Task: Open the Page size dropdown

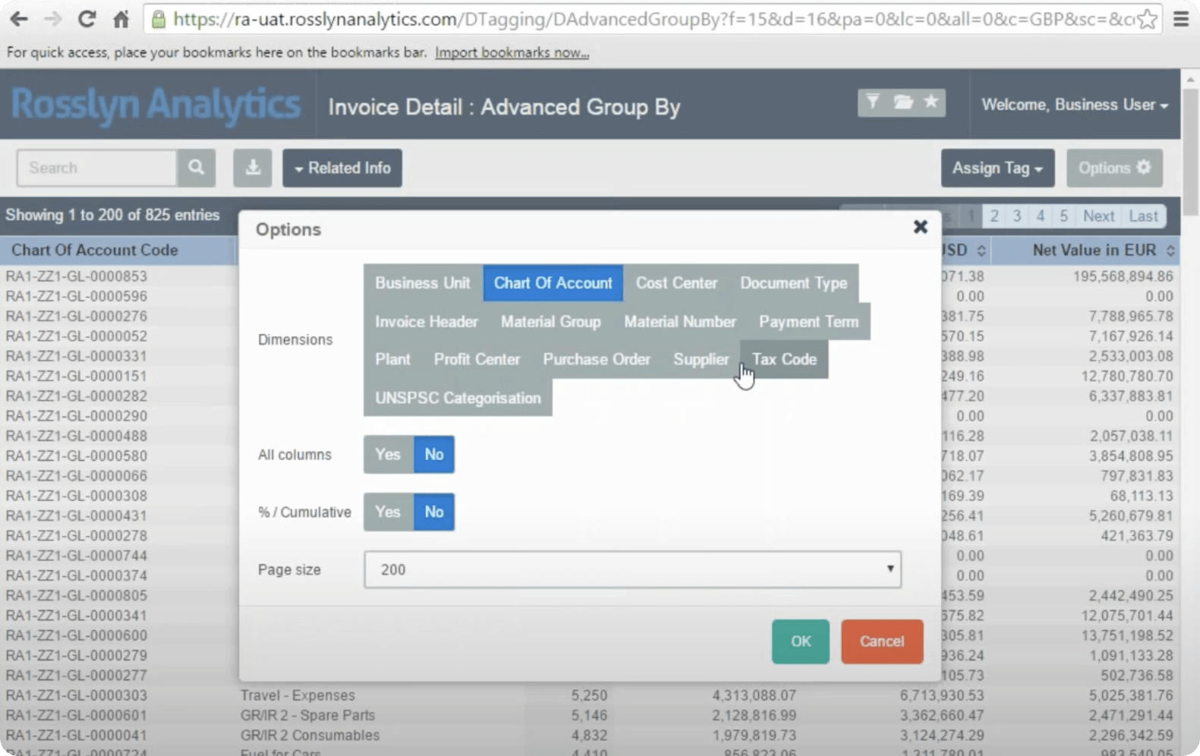Action: 632,569
